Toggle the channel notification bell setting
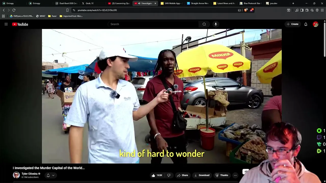Viewport: 326px width, 183px height. 48,175
